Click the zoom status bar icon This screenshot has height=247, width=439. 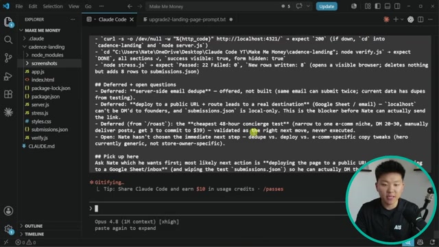click(408, 242)
